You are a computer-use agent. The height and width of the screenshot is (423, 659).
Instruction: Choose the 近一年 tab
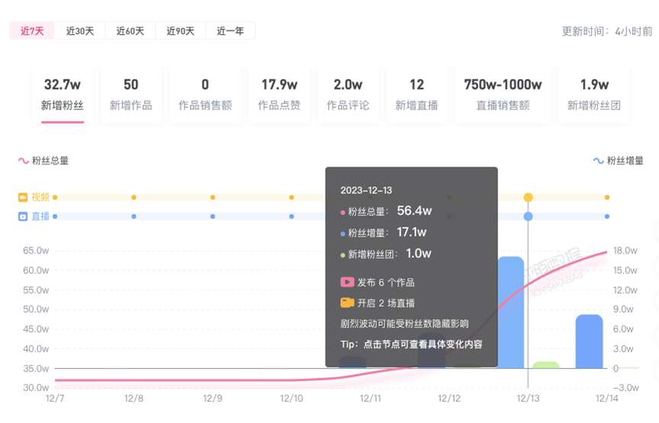[230, 30]
